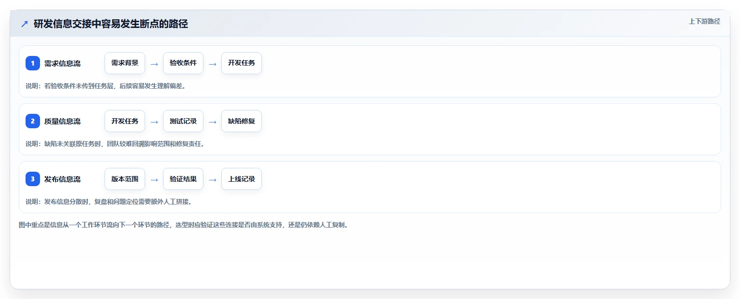Click the arrow icon beside the panel title
This screenshot has width=740, height=299.
[x=25, y=24]
